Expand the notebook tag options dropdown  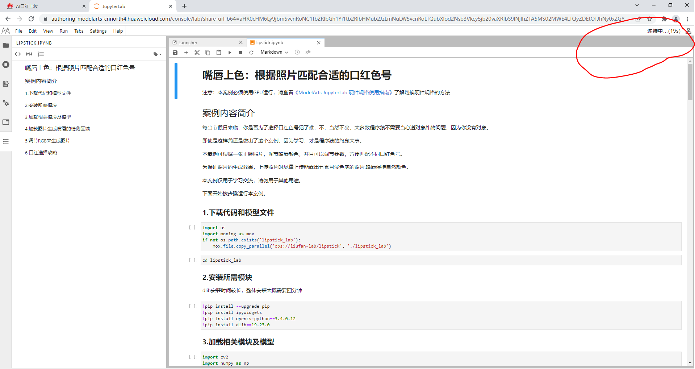click(156, 54)
